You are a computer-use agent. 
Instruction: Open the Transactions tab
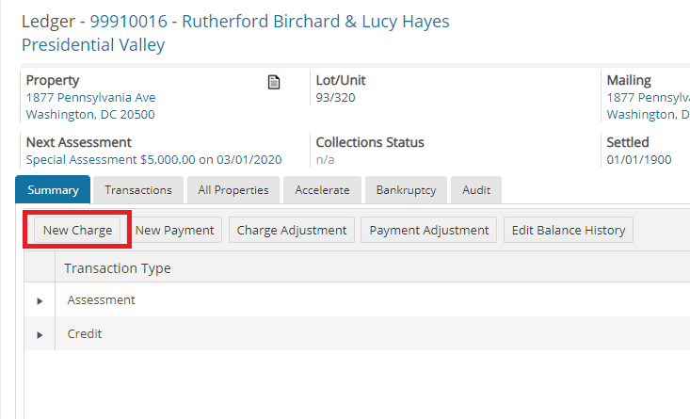click(138, 190)
